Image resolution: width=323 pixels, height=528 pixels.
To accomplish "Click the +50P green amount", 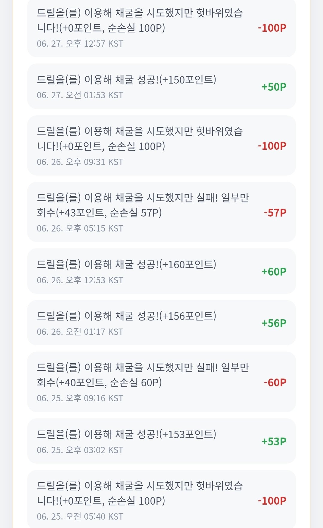I will (274, 87).
